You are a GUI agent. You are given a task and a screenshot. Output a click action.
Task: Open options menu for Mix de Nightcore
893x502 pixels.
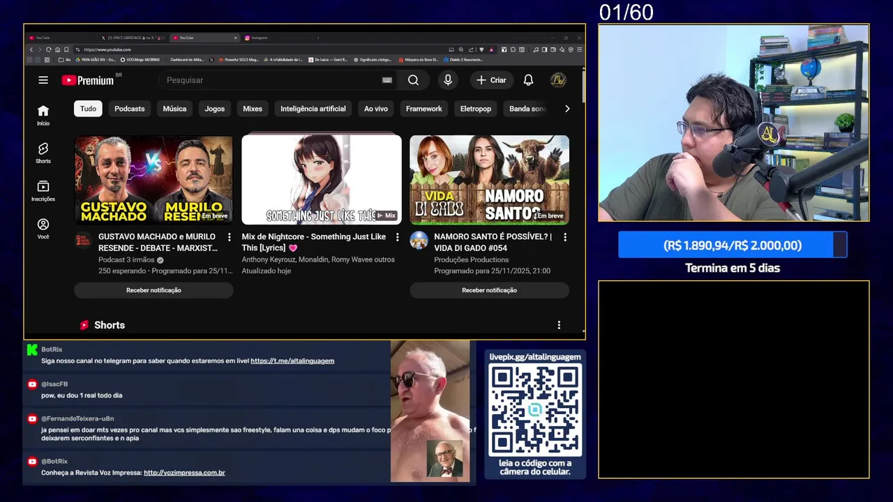[x=398, y=237]
